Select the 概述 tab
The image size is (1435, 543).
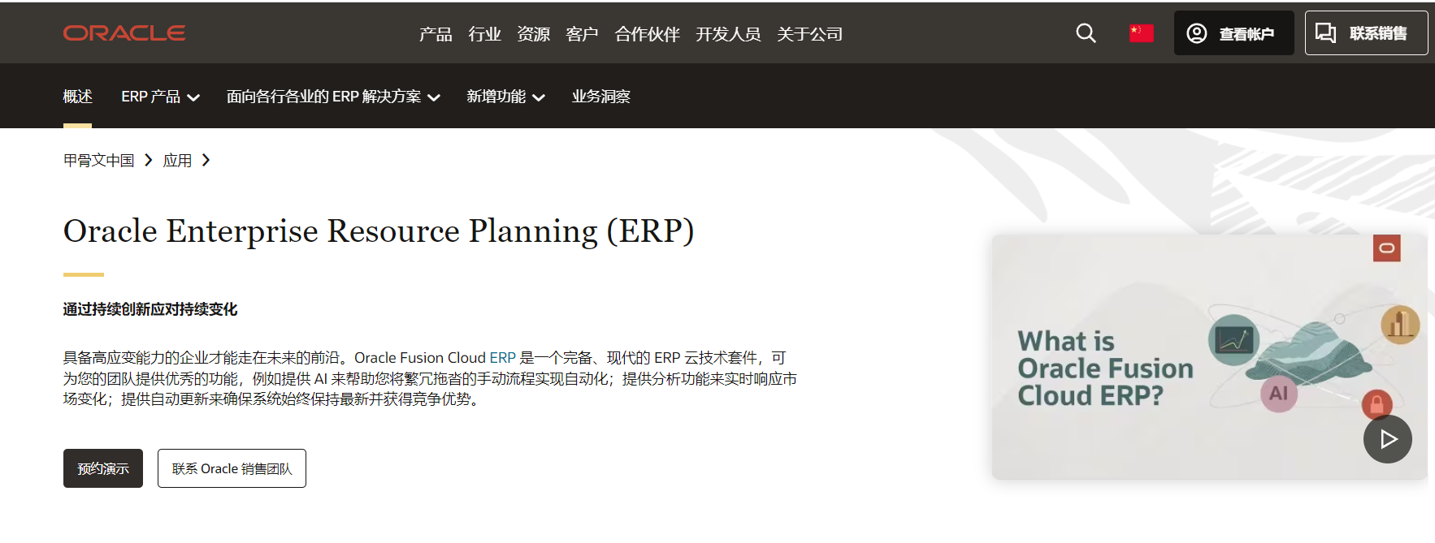point(77,97)
